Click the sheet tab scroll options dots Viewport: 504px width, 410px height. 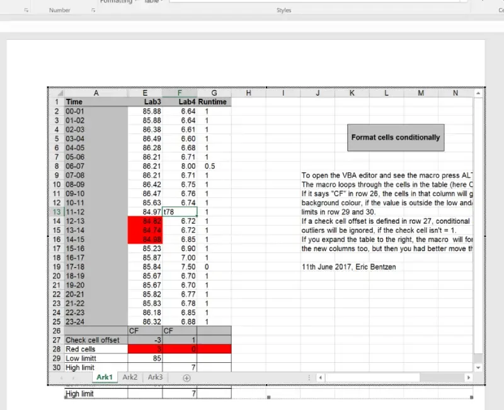(x=309, y=377)
